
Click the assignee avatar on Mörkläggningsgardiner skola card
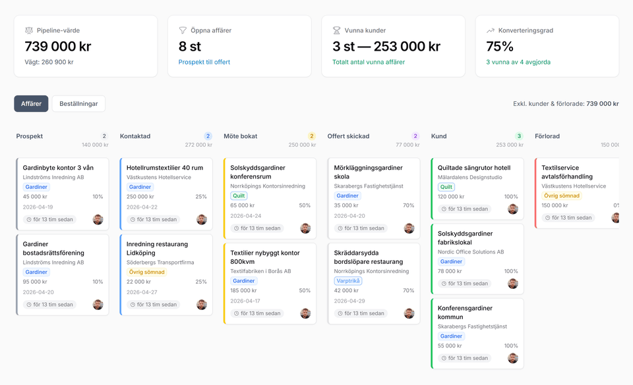[x=409, y=228]
